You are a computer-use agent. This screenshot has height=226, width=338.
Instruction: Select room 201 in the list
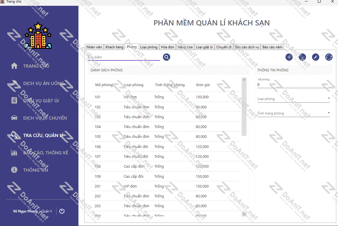pyautogui.click(x=166, y=186)
